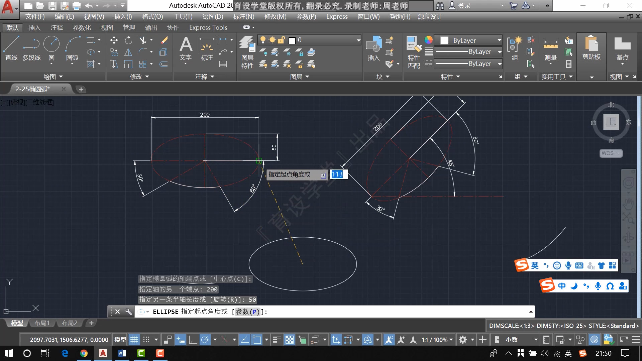The width and height of the screenshot is (642, 361).
Task: Click the Copy tool icon
Action: pos(114,52)
